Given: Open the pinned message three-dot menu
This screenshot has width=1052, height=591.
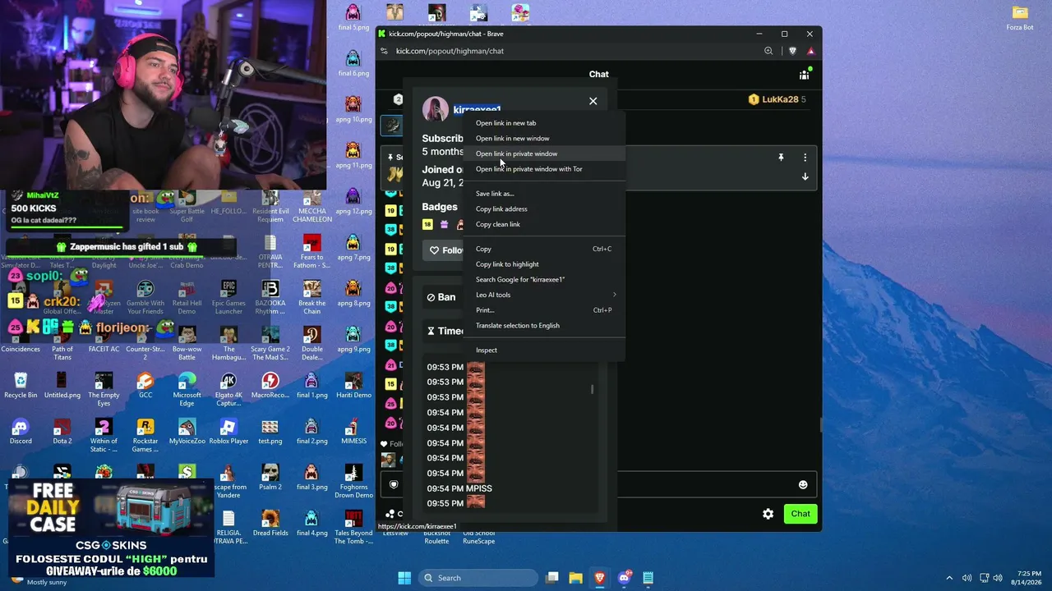Looking at the screenshot, I should click(805, 157).
